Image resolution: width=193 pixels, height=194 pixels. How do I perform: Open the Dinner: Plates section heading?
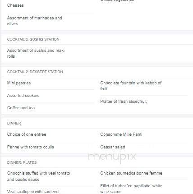(x=22, y=162)
